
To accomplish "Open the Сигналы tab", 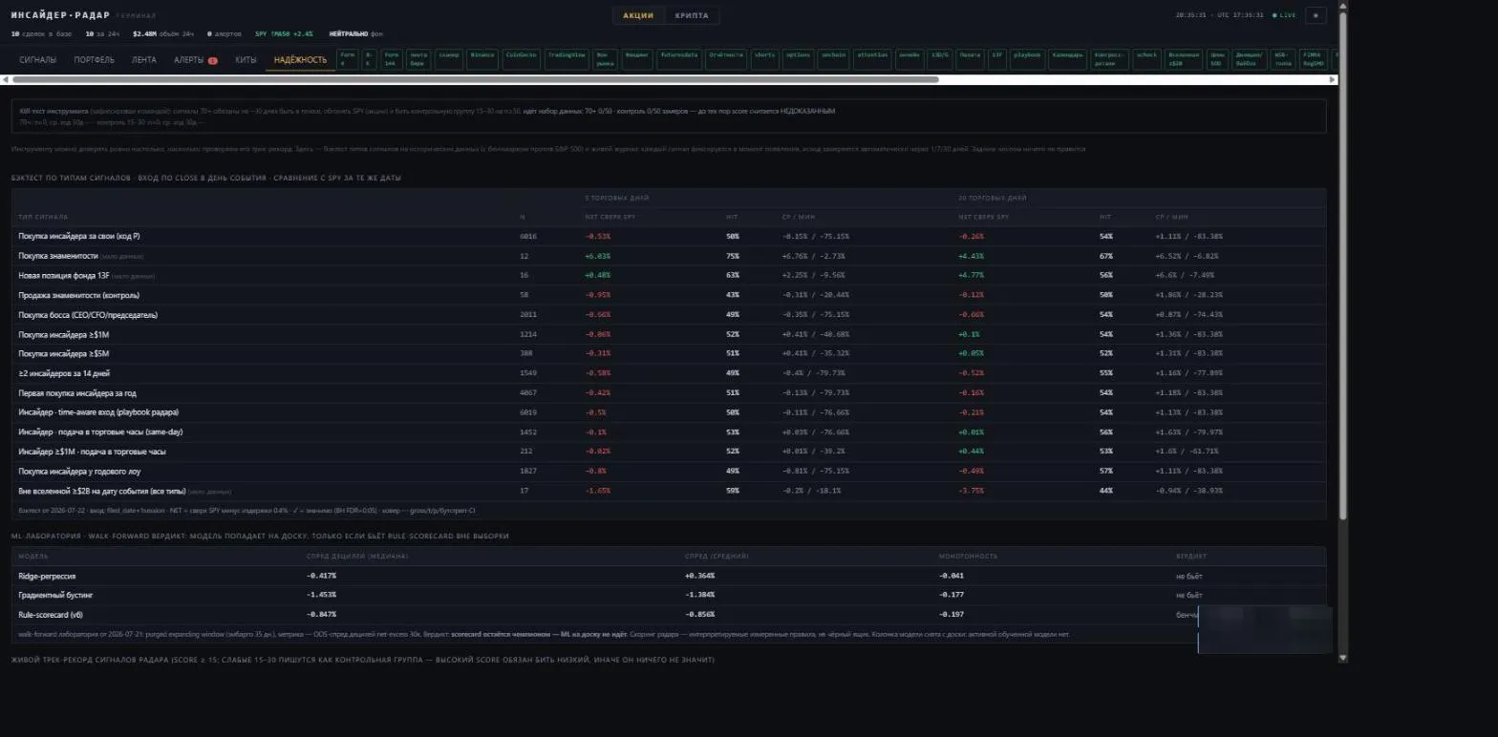I will point(38,60).
